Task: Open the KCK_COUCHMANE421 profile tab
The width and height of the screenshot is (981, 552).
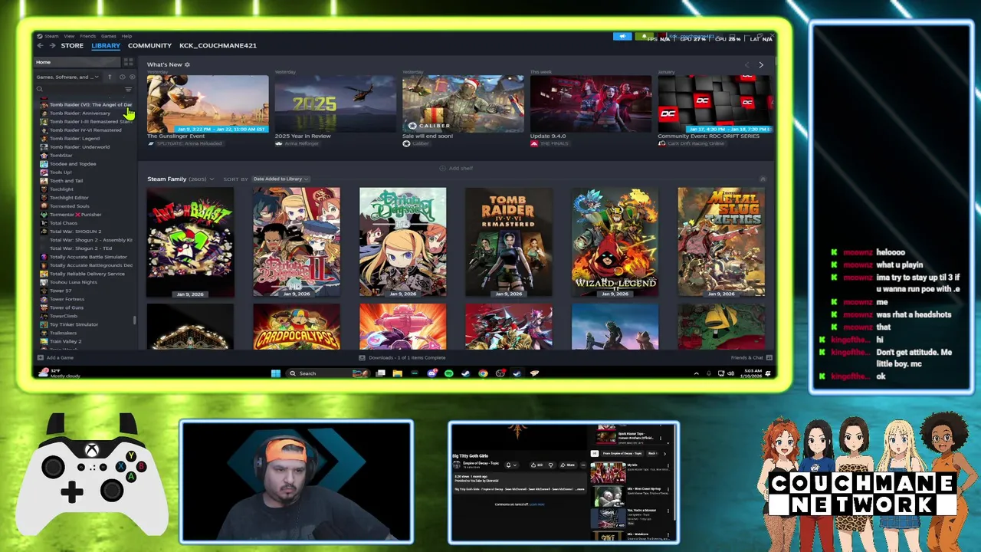Action: coord(218,45)
